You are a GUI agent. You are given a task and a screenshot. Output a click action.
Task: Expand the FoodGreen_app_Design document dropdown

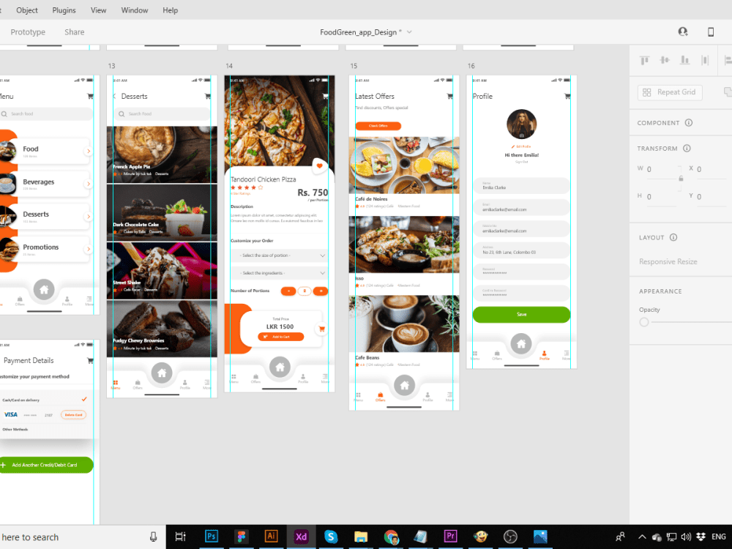[x=409, y=32]
